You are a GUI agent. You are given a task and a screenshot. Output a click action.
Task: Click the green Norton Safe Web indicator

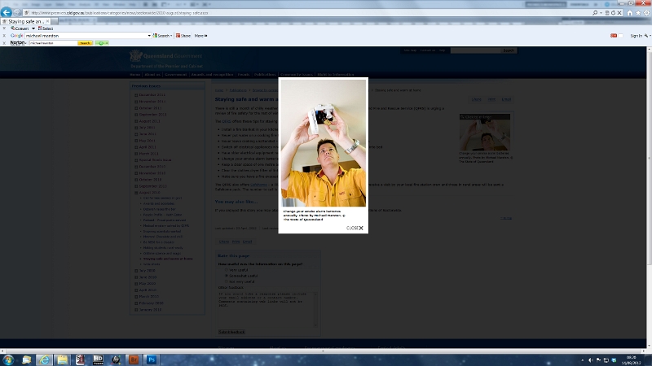pyautogui.click(x=101, y=43)
